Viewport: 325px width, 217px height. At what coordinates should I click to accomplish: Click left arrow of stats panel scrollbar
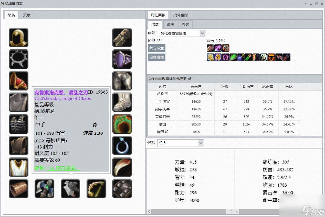pyautogui.click(x=149, y=212)
